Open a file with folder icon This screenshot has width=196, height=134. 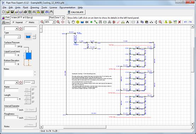[x=8, y=12]
